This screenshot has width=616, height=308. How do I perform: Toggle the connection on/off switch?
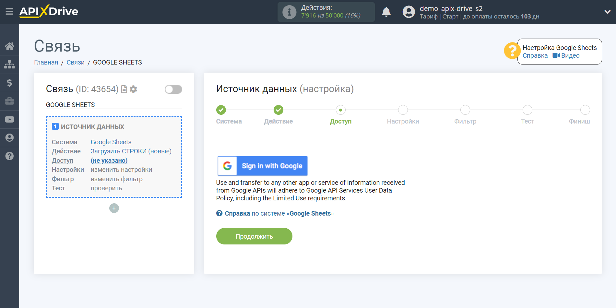coord(173,89)
